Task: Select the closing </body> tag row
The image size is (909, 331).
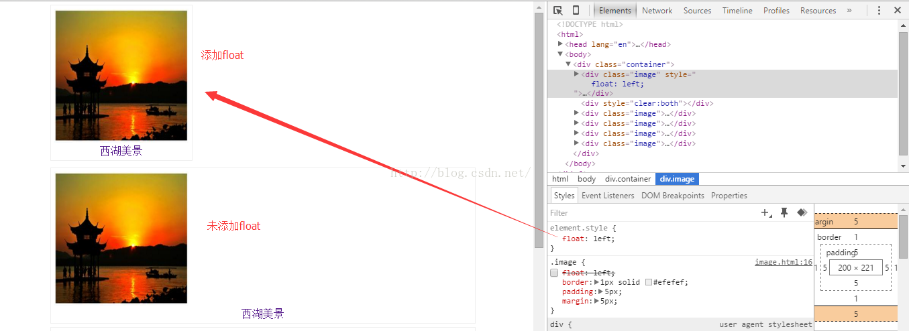Action: click(x=580, y=163)
